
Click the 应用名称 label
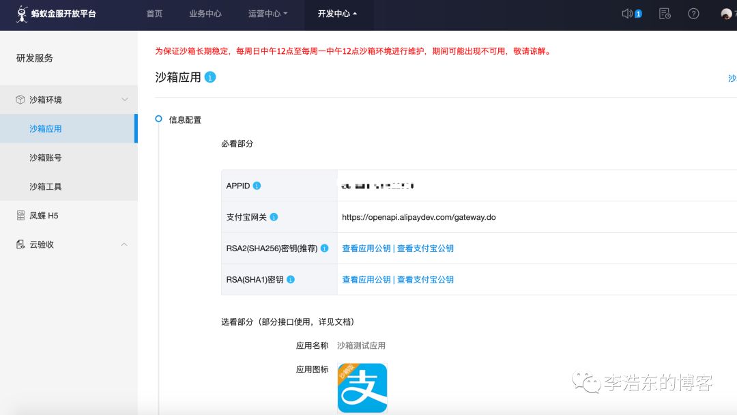[x=312, y=345]
